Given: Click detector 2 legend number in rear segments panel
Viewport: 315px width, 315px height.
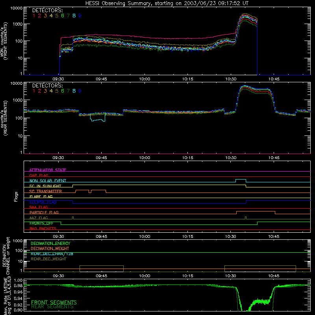Looking at the screenshot, I should tap(40, 91).
